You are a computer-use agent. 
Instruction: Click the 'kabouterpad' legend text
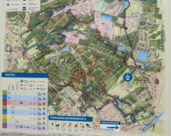pyautogui.click(x=14, y=9)
